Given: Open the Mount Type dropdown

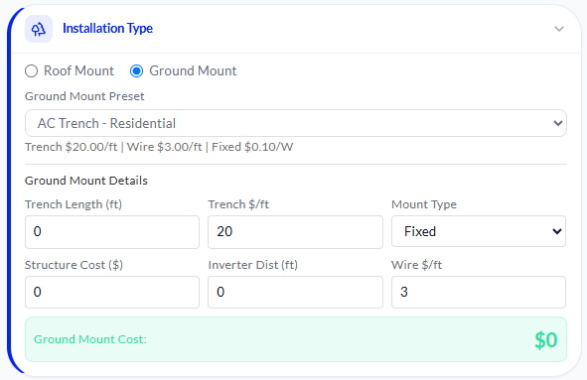Looking at the screenshot, I should 479,231.
